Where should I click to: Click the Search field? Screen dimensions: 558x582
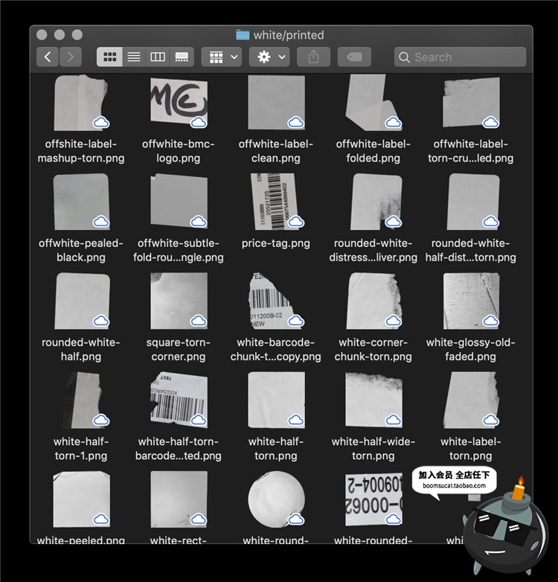(x=460, y=57)
